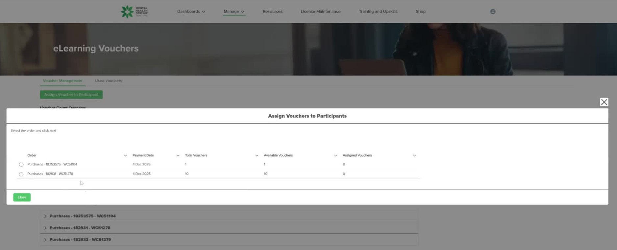Go to the Resources page

(272, 12)
